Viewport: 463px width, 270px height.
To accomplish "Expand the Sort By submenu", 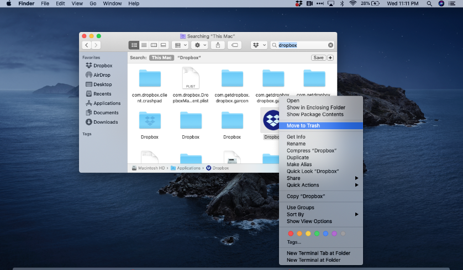I will point(320,214).
